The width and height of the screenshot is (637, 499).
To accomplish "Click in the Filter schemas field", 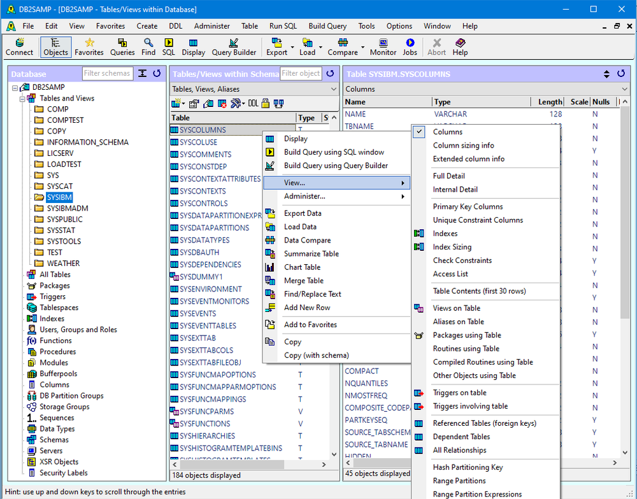I will (x=107, y=73).
